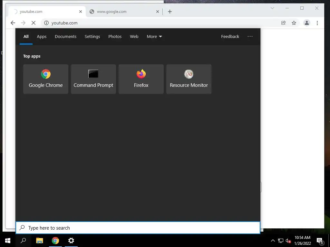
Task: View site information icon for youtube.com
Action: (46, 23)
